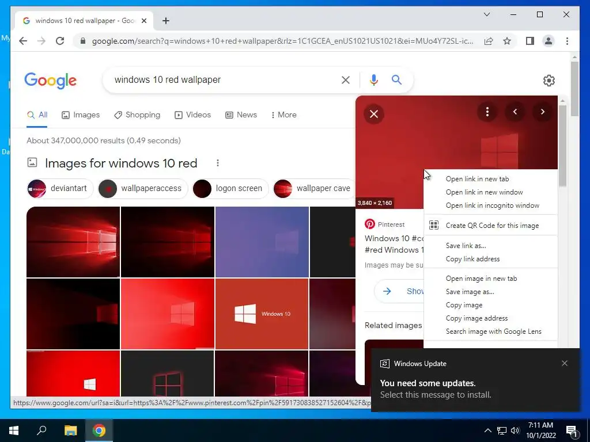Image resolution: width=590 pixels, height=442 pixels.
Task: Select Copy link address
Action: 491,259
